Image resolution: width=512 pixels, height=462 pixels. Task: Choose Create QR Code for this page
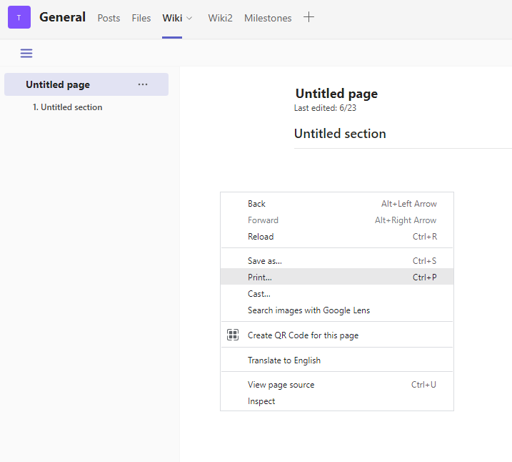click(337, 335)
